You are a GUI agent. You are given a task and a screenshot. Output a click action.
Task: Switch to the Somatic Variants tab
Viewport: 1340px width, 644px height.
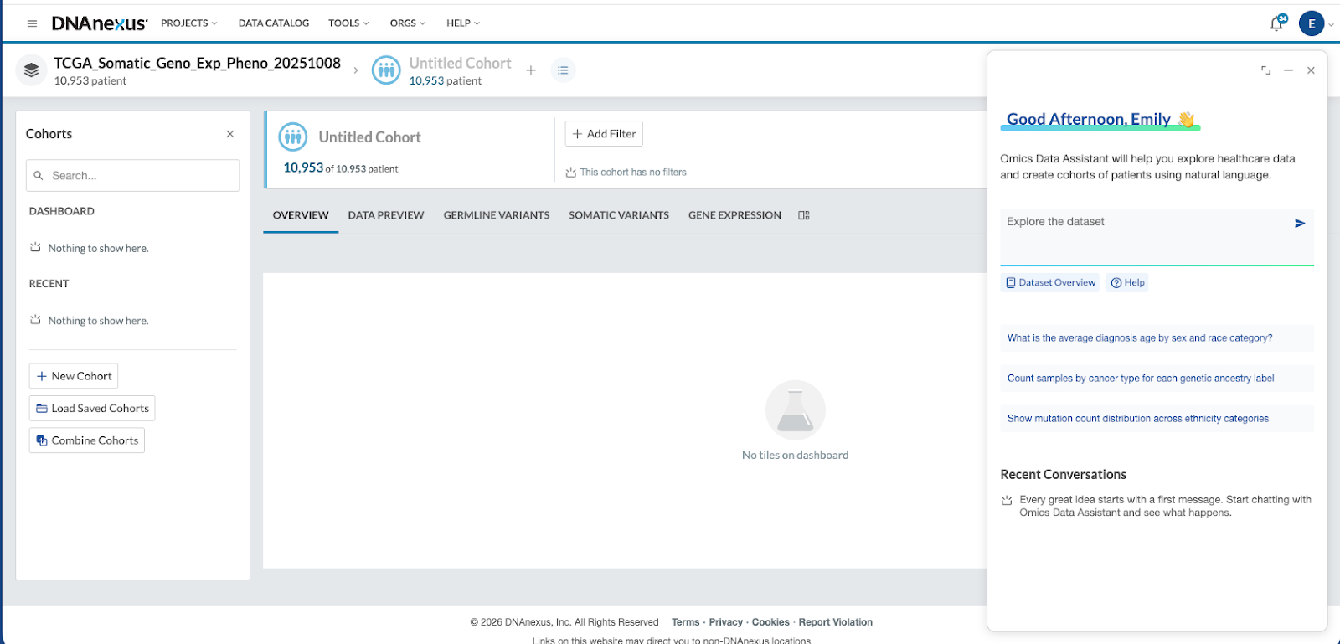pyautogui.click(x=618, y=215)
